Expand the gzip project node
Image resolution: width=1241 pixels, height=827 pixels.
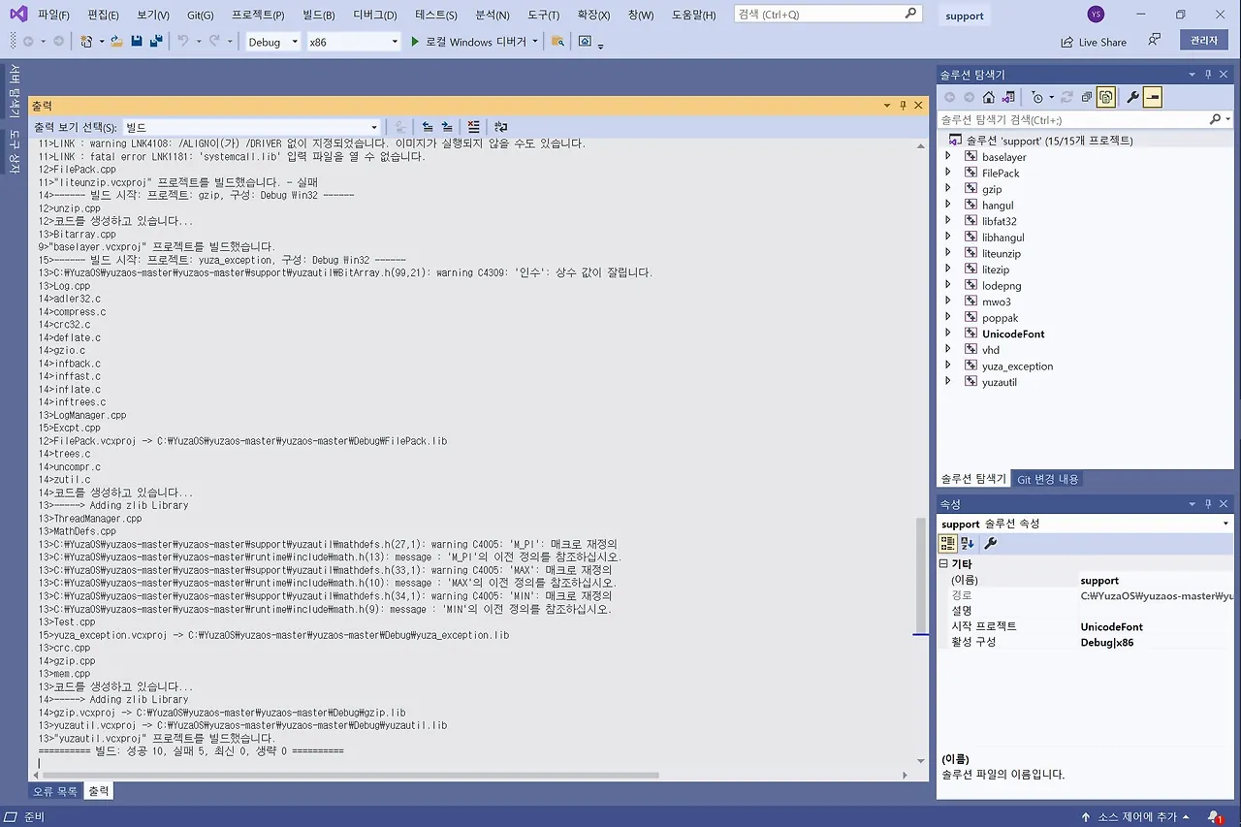tap(948, 189)
